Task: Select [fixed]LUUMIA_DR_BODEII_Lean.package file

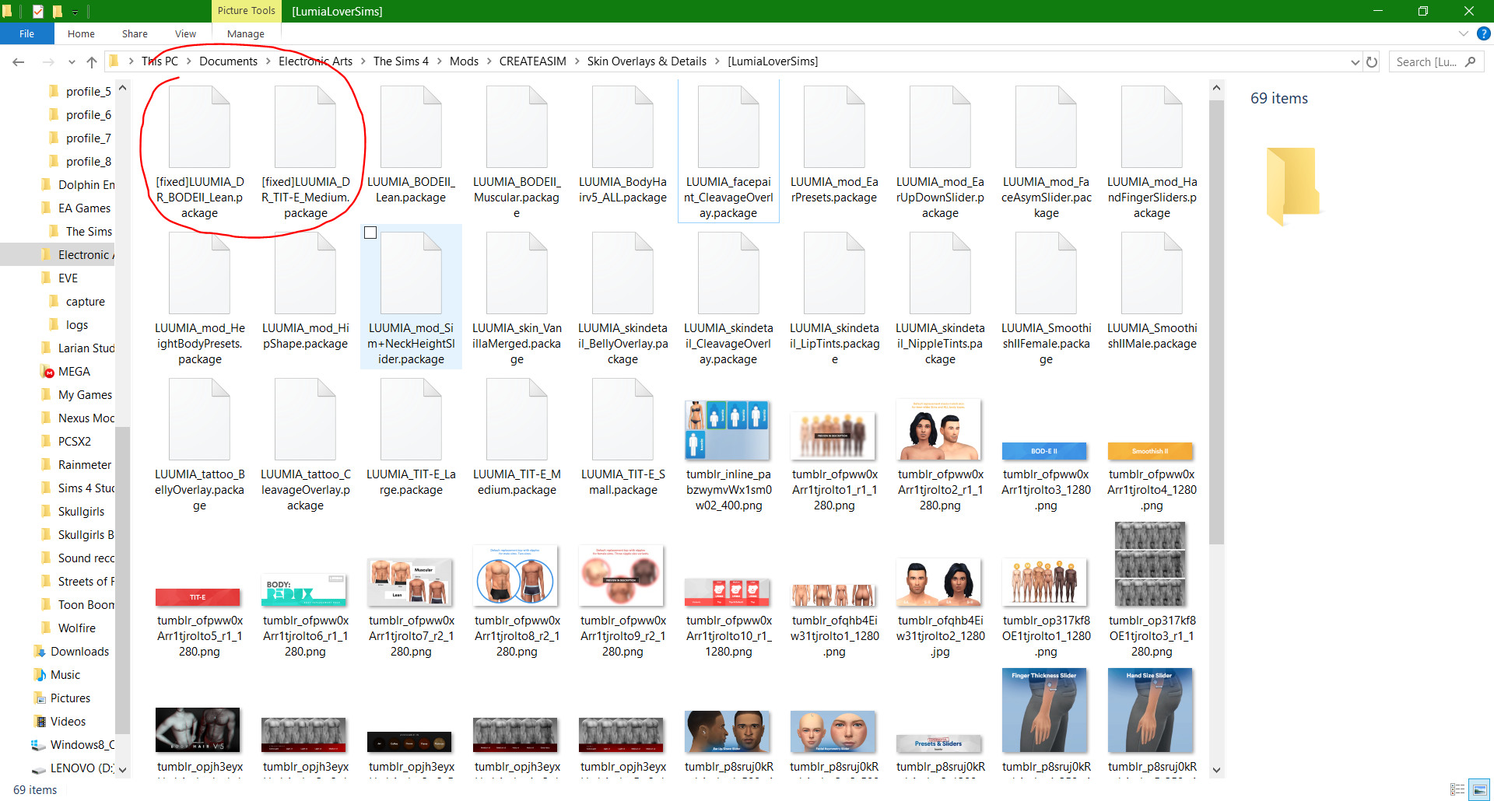Action: tap(200, 152)
